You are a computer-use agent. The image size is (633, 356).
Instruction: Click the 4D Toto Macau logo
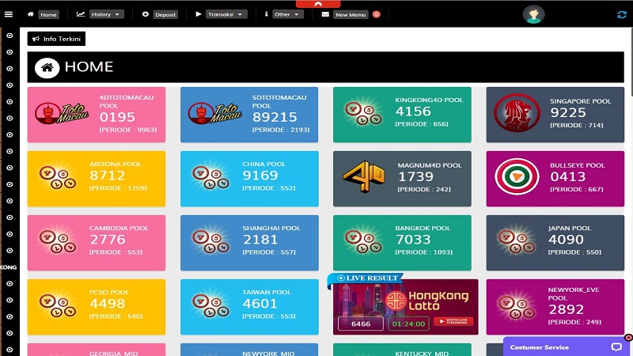click(51, 115)
